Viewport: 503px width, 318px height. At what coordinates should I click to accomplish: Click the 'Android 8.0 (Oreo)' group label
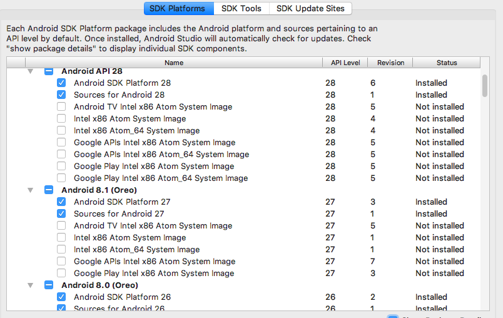[x=99, y=285]
